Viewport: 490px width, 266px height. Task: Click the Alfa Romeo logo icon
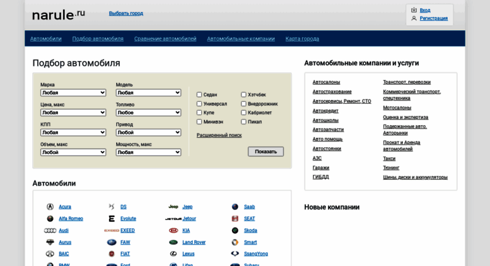(x=50, y=219)
